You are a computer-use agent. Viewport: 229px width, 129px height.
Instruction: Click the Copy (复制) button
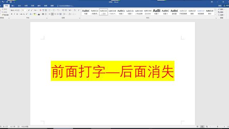pyautogui.click(x=5, y=12)
